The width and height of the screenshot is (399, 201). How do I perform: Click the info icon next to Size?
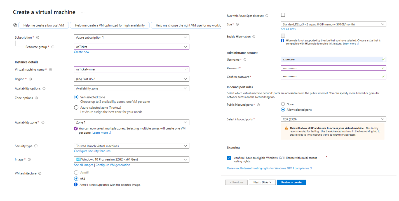click(x=238, y=25)
